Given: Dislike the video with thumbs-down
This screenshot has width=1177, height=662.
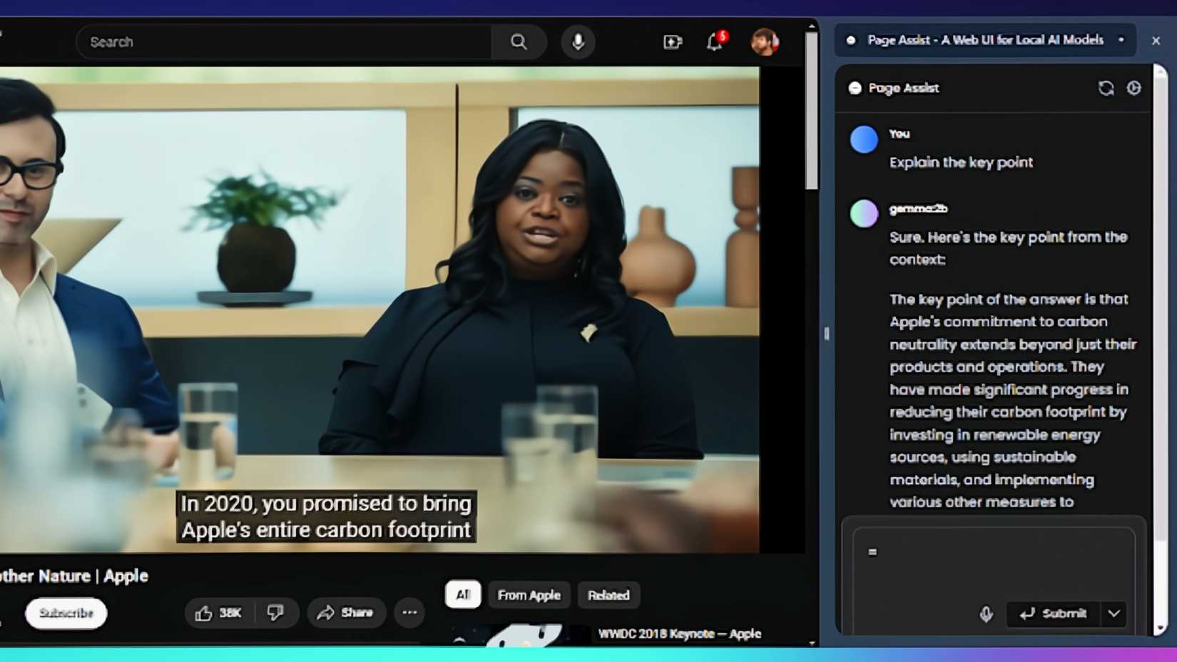Looking at the screenshot, I should click(x=276, y=613).
